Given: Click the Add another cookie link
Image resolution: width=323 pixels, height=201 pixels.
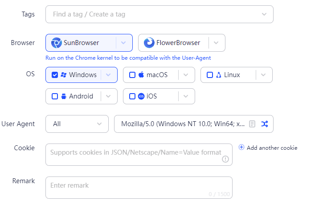Looking at the screenshot, I should click(x=272, y=148).
